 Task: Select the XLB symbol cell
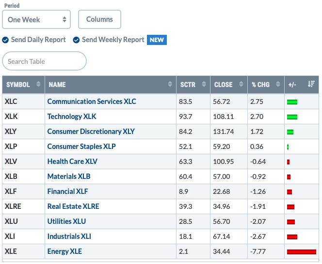23,176
